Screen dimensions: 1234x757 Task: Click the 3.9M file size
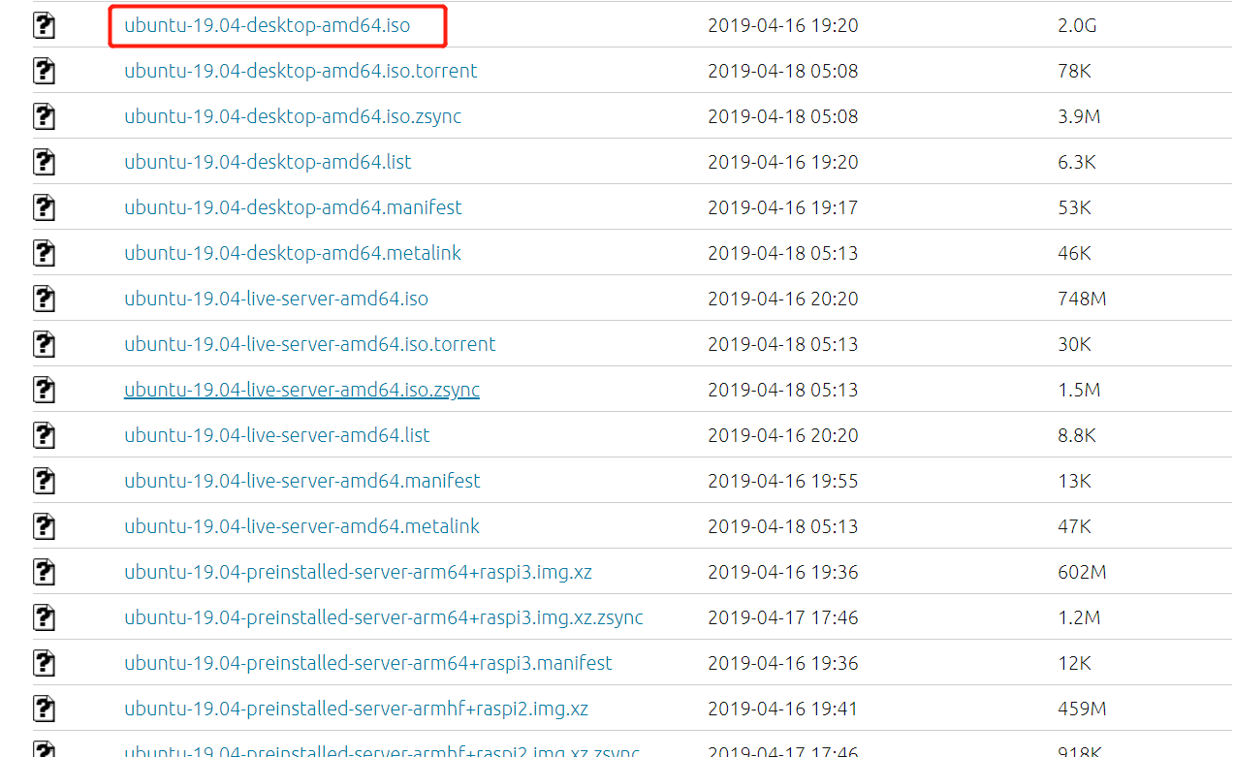pyautogui.click(x=1079, y=116)
